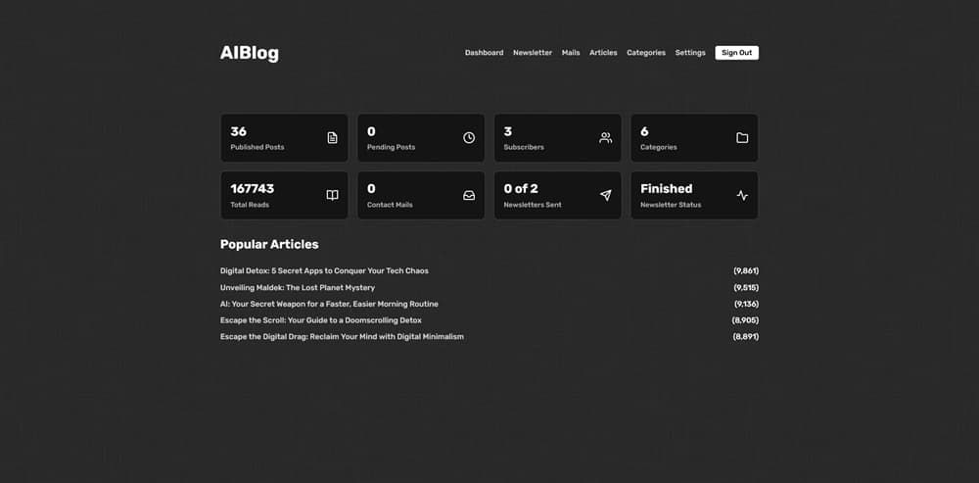Screen dimensions: 979x483
Task: Go to the Newsletter page
Action: [533, 53]
